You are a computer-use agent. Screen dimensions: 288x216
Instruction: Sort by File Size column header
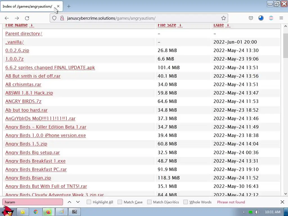point(167,25)
